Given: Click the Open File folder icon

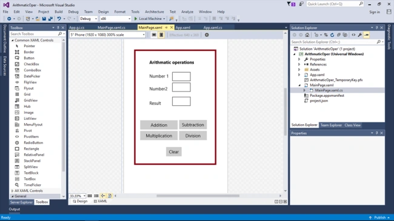Looking at the screenshot, I should click(x=38, y=19).
